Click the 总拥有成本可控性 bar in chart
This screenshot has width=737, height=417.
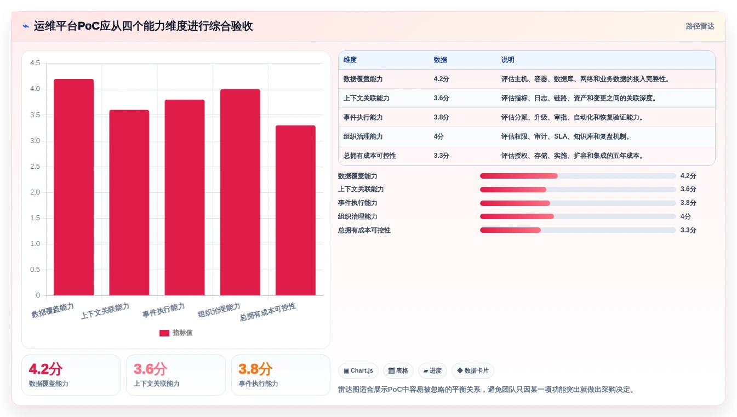(295, 210)
